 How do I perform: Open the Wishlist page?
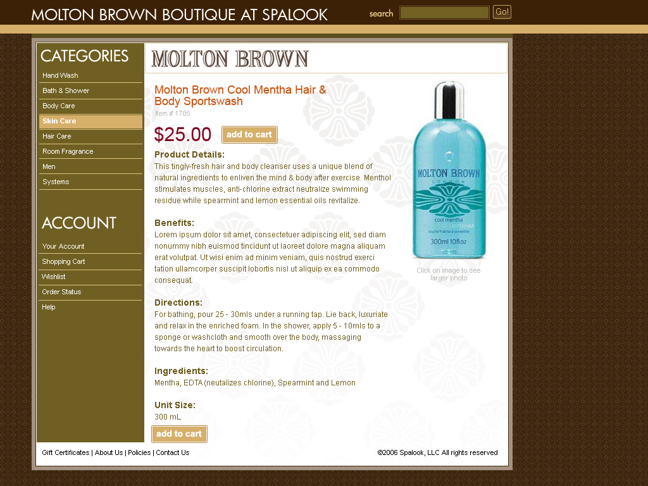(54, 277)
